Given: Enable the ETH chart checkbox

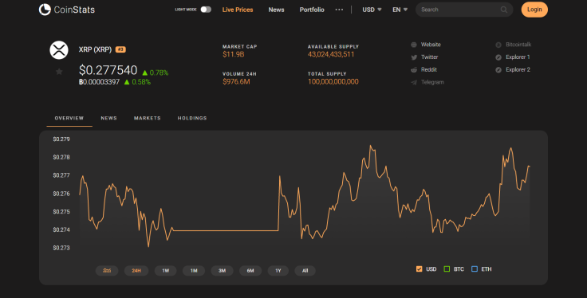Looking at the screenshot, I should coord(475,269).
